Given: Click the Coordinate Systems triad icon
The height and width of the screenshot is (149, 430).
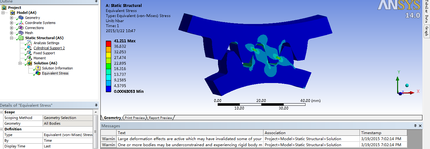Looking at the screenshot, I should (21, 23).
